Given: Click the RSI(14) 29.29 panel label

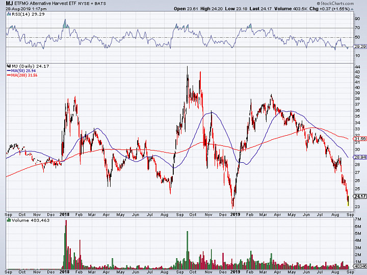Looking at the screenshot, I should pos(28,14).
